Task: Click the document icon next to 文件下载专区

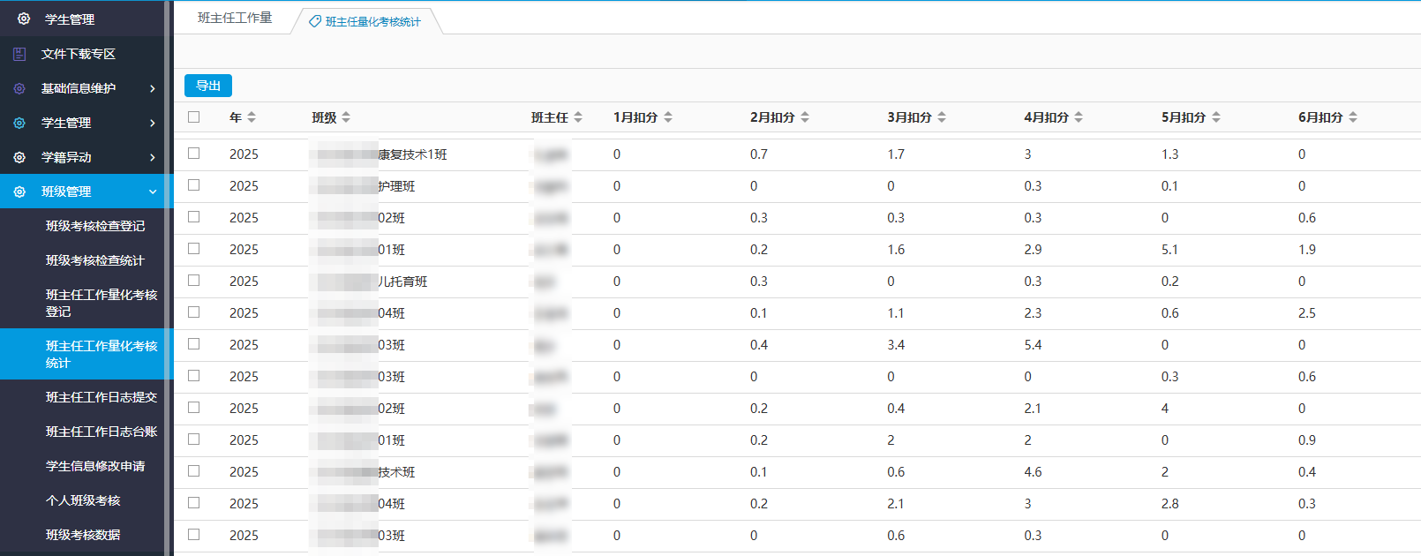Action: pos(19,54)
